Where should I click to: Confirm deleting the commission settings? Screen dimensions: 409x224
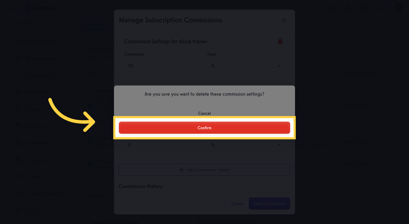pyautogui.click(x=204, y=128)
